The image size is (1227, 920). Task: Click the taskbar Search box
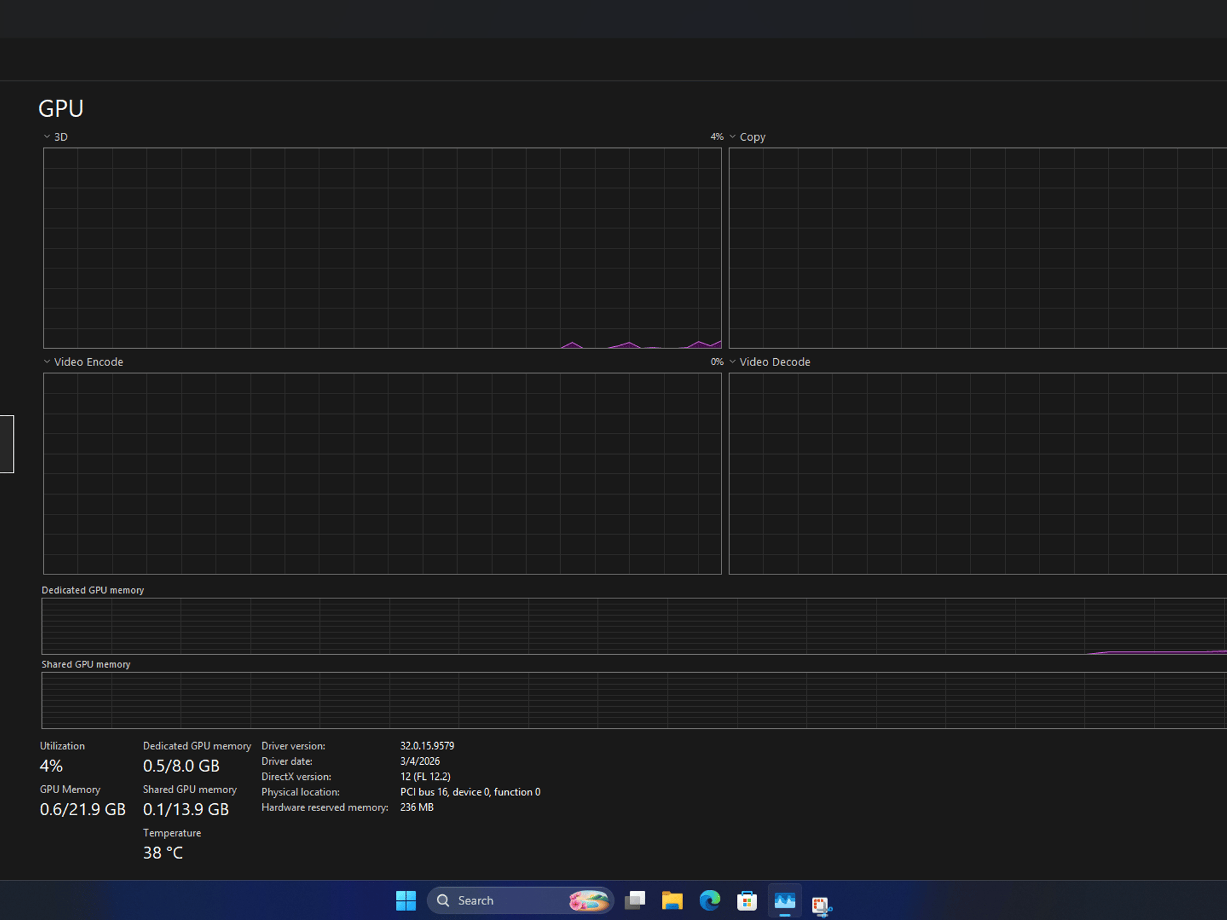point(520,900)
